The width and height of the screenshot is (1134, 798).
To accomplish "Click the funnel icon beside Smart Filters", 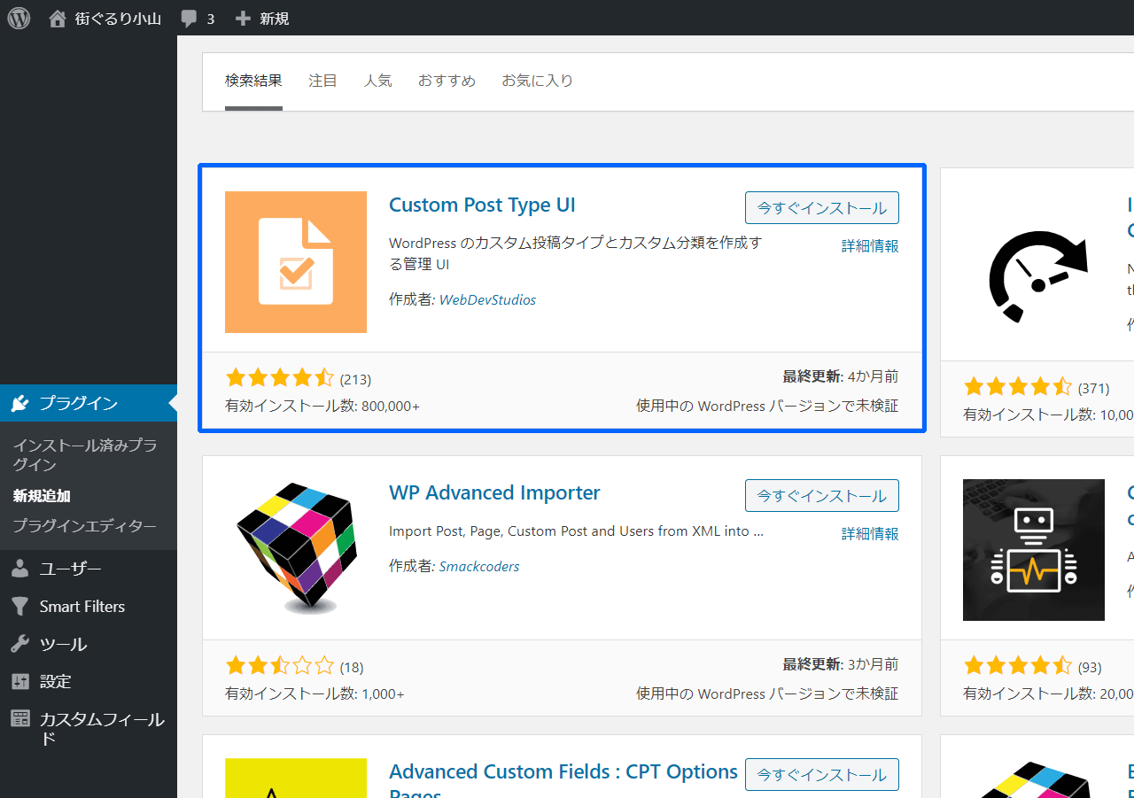I will (19, 607).
